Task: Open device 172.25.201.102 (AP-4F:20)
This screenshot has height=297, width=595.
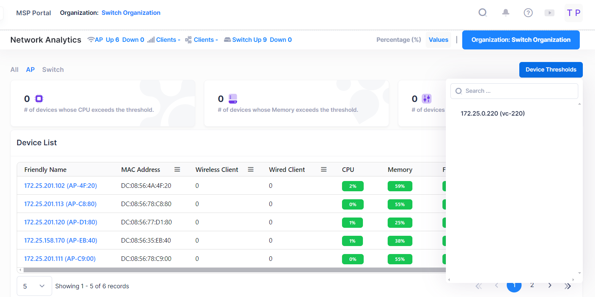Action: point(60,186)
